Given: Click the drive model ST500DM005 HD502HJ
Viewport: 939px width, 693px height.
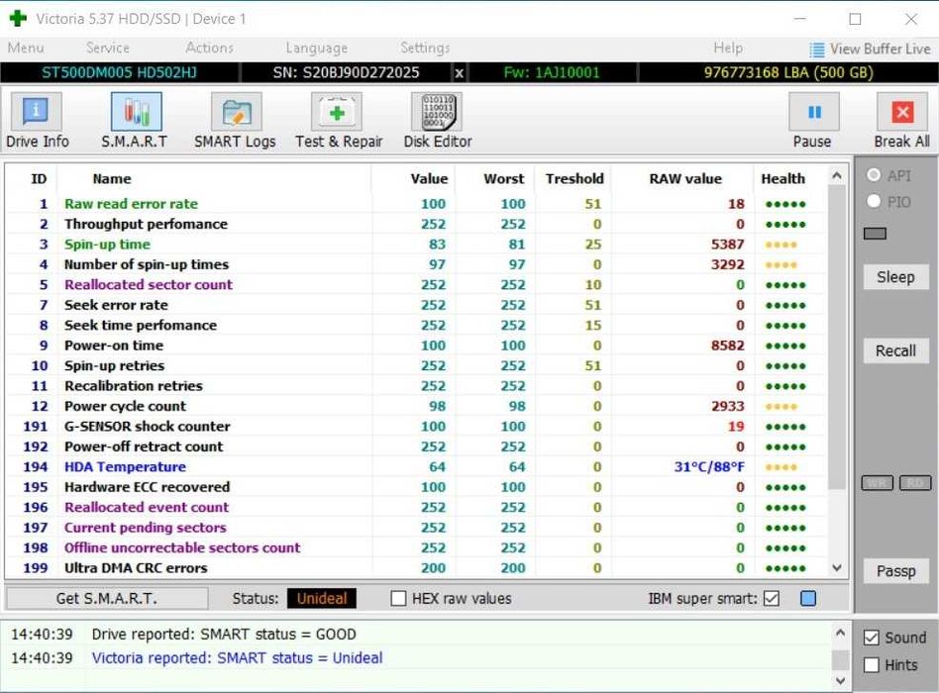Looking at the screenshot, I should (119, 73).
